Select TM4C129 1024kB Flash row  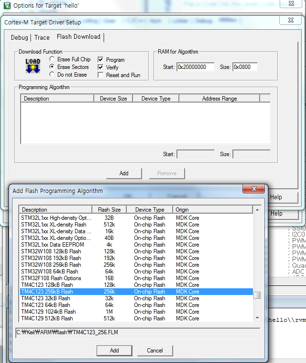click(136, 312)
